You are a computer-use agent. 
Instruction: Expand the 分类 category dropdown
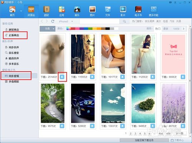(48, 29)
